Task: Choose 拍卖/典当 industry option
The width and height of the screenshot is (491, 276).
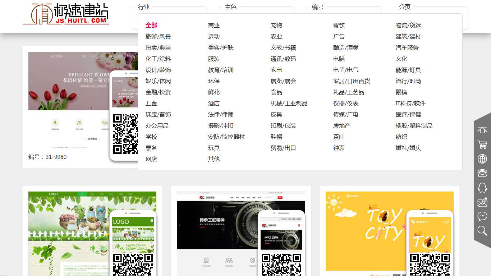Action: pyautogui.click(x=158, y=48)
